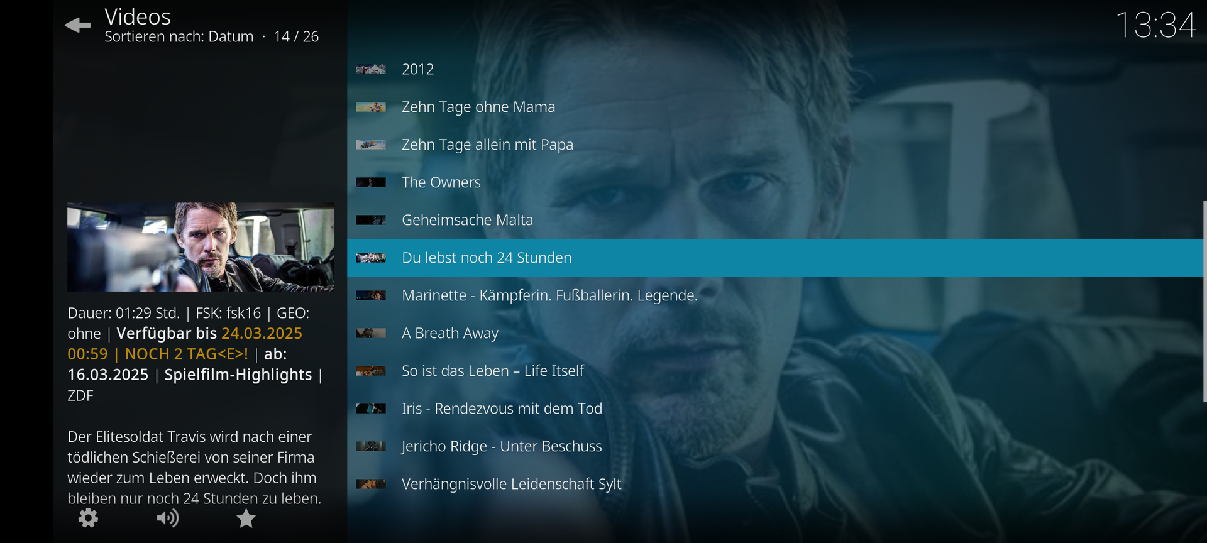Click the Videos title heading

point(138,17)
